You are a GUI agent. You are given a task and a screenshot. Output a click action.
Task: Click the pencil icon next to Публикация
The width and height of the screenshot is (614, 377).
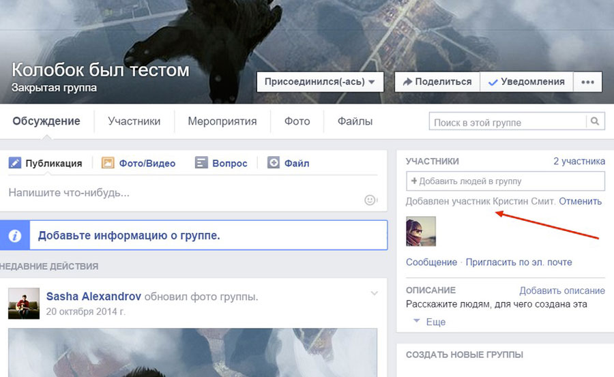point(15,162)
